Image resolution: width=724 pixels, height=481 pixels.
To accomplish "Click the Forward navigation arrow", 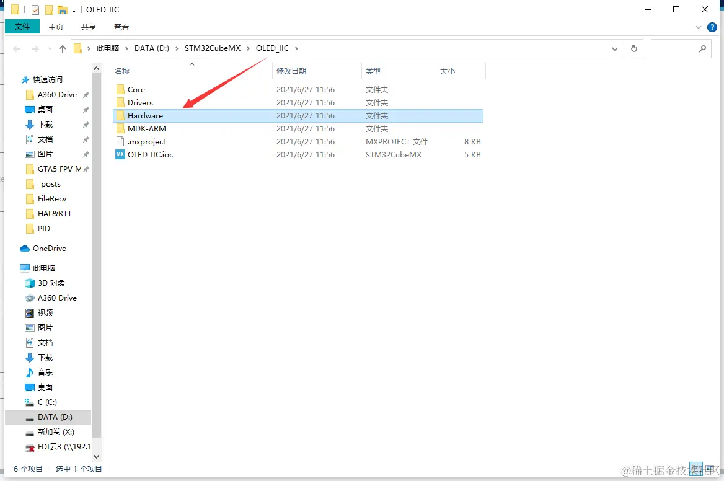I will click(35, 48).
